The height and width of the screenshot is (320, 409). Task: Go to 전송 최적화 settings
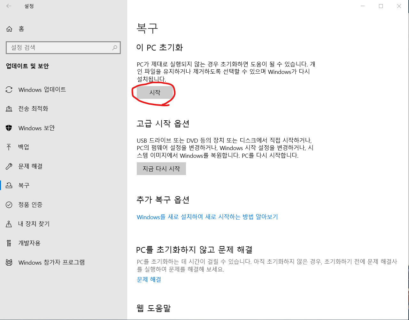[x=64, y=109]
